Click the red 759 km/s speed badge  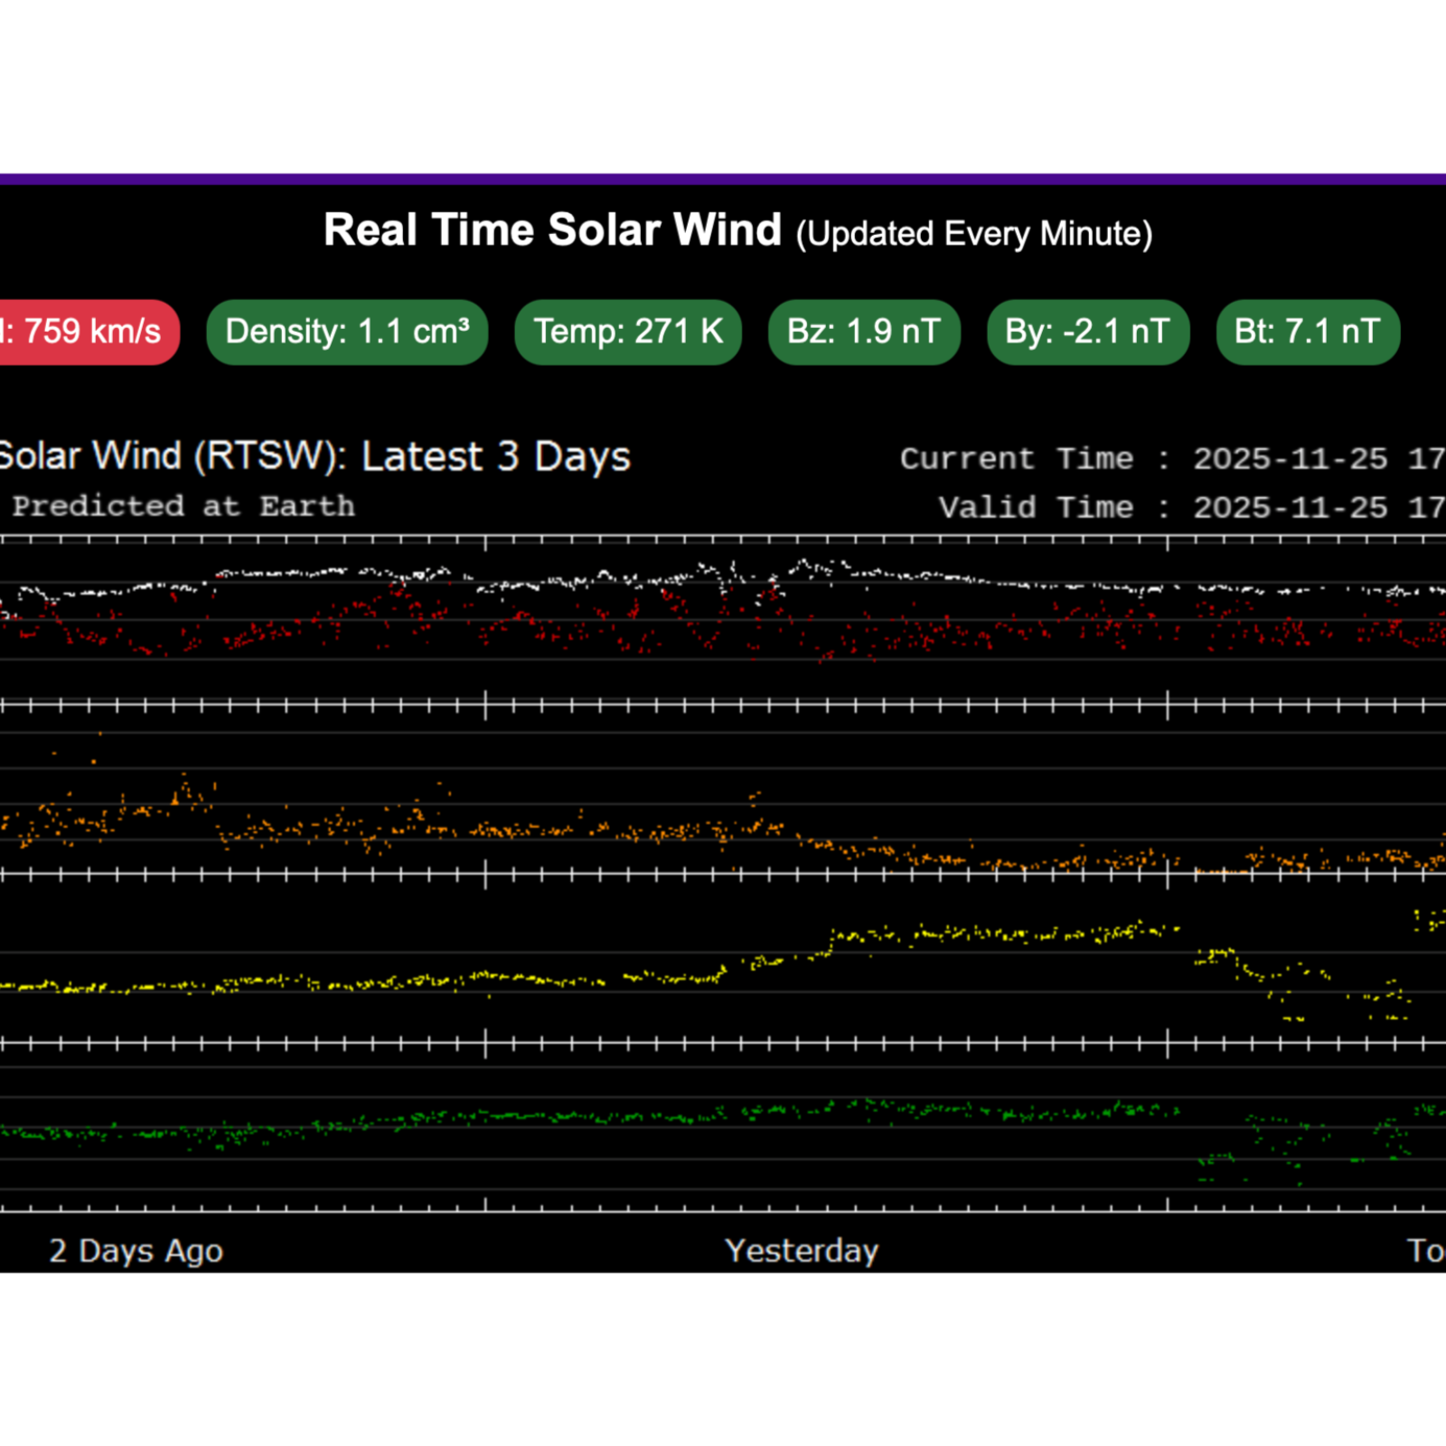[x=86, y=332]
